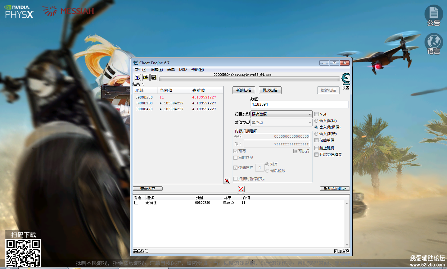
Task: Click value 11 in address list
Action: (x=244, y=203)
